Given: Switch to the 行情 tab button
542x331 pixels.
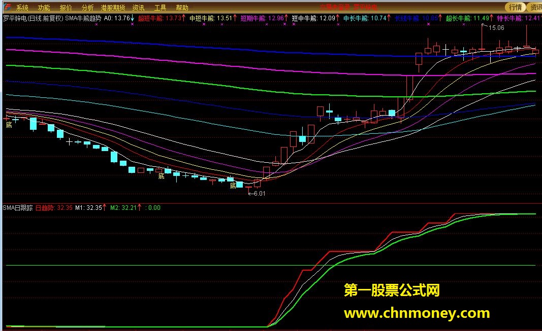Looking at the screenshot, I should tap(516, 7).
